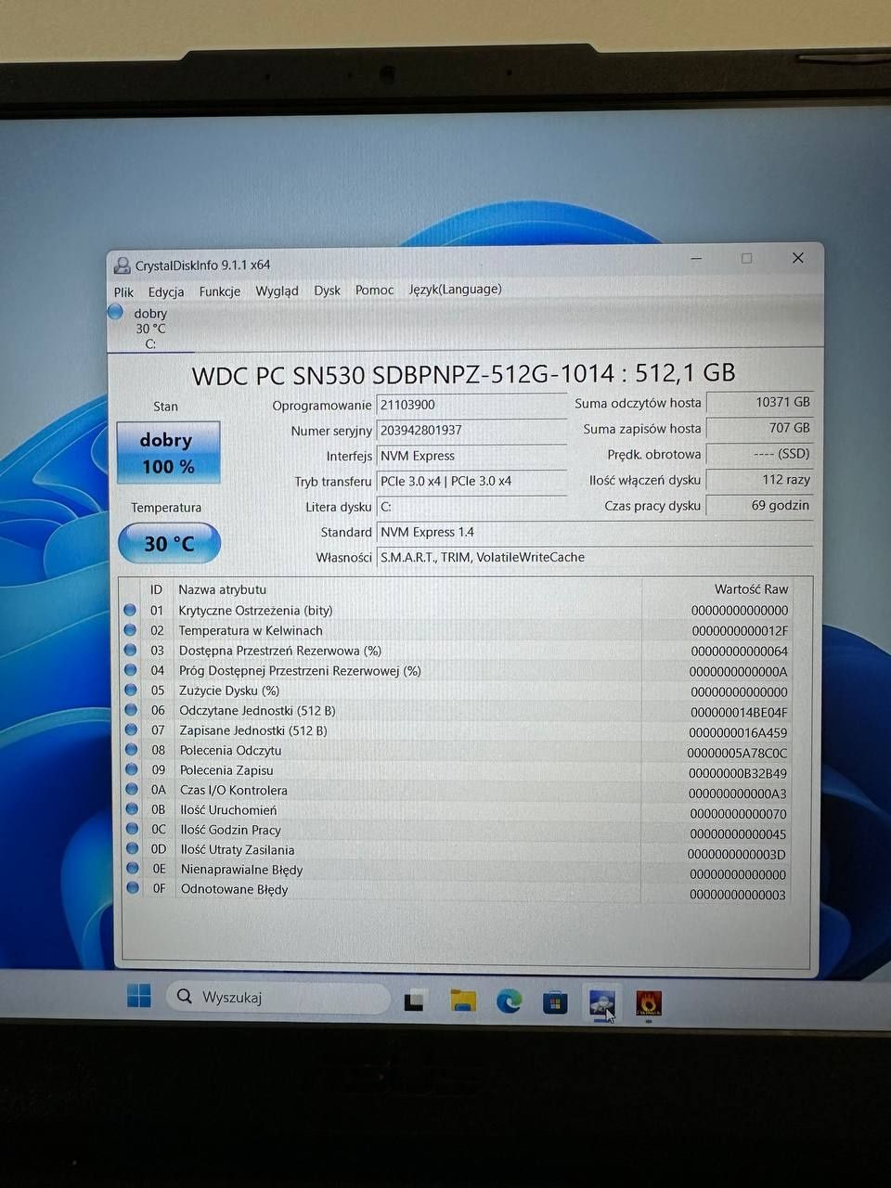Click raw value 000000014BE04F
This screenshot has width=891, height=1188.
pyautogui.click(x=739, y=712)
